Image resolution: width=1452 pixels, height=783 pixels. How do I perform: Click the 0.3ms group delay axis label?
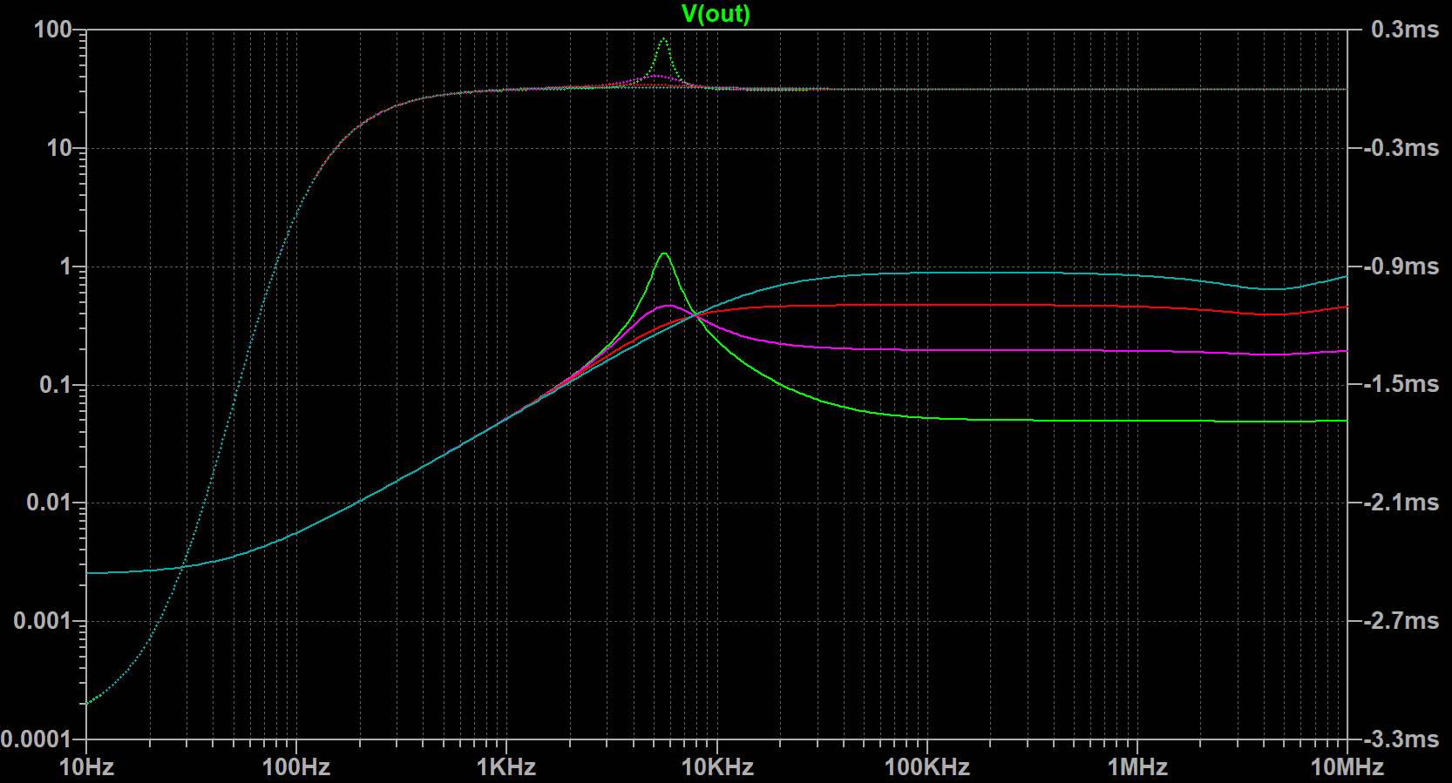[1405, 30]
